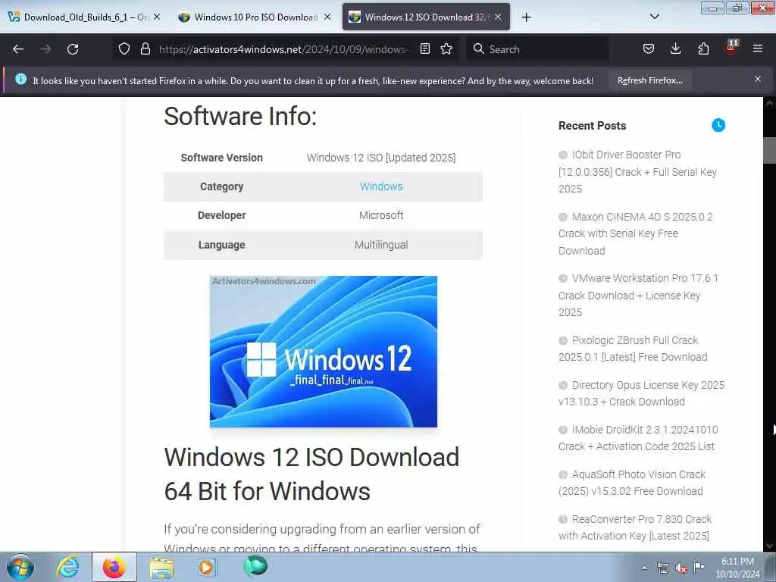This screenshot has width=776, height=582.
Task: Open iMobie DroidKit post link
Action: [x=638, y=438]
